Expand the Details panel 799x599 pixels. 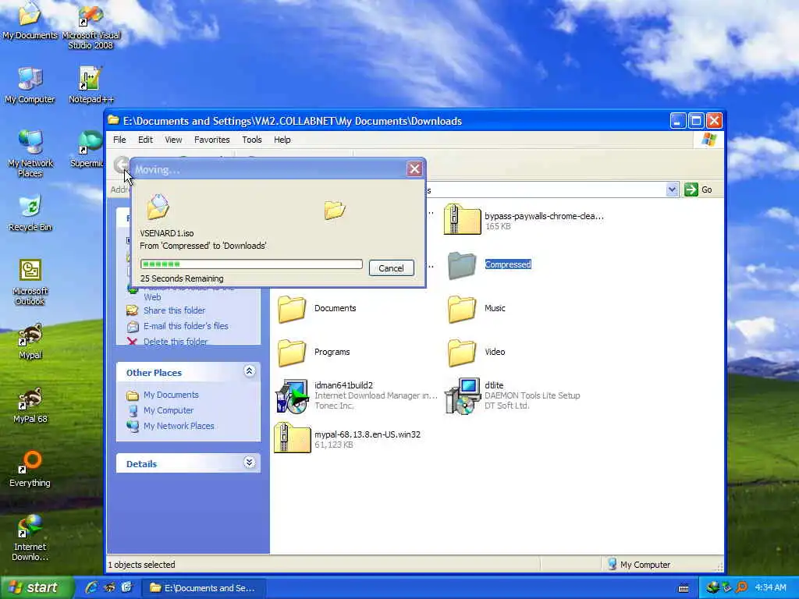[x=249, y=463]
